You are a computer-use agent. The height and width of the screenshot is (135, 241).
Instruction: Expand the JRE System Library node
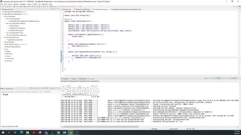(3, 44)
